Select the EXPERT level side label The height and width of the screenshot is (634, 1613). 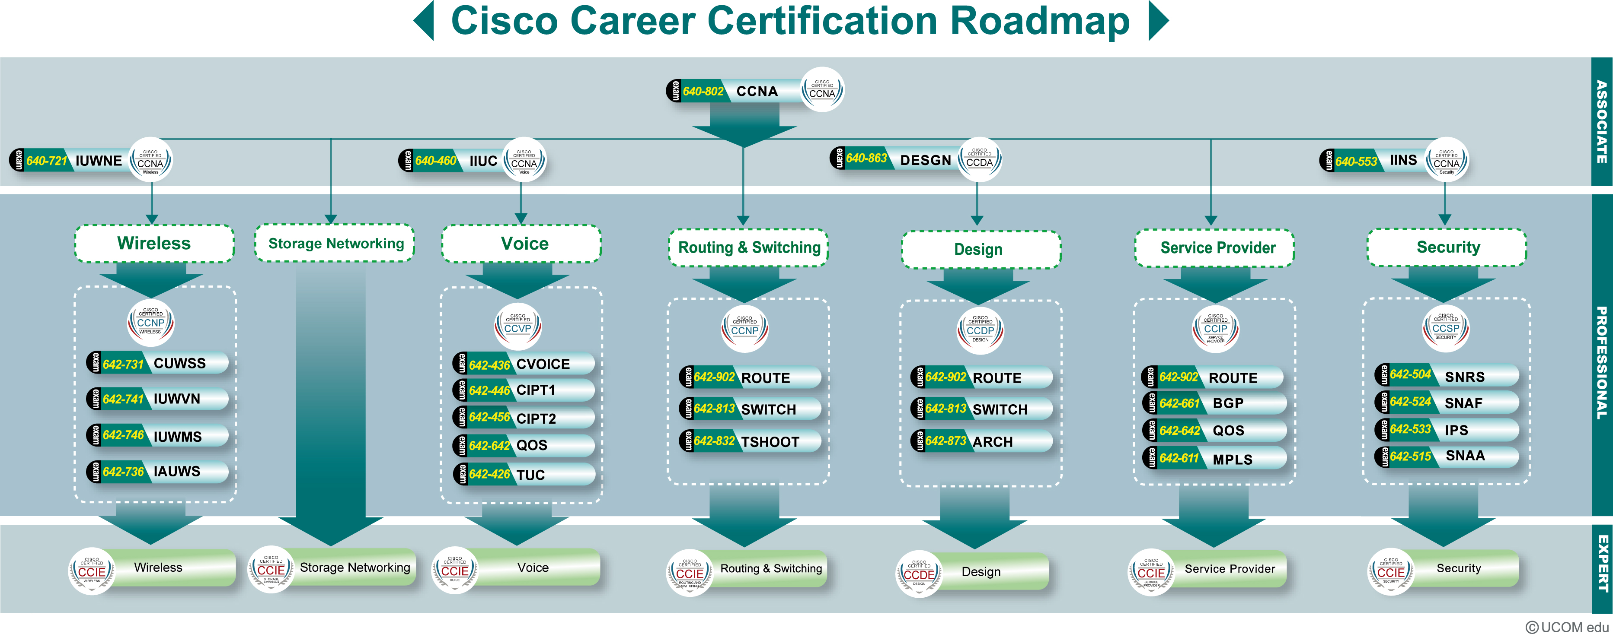click(x=1602, y=569)
